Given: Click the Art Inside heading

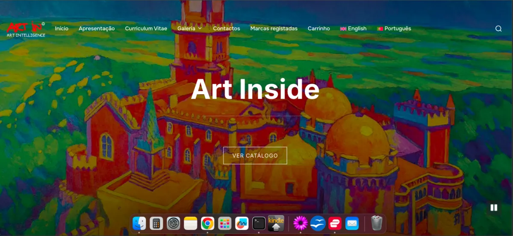Looking at the screenshot, I should click(255, 89).
